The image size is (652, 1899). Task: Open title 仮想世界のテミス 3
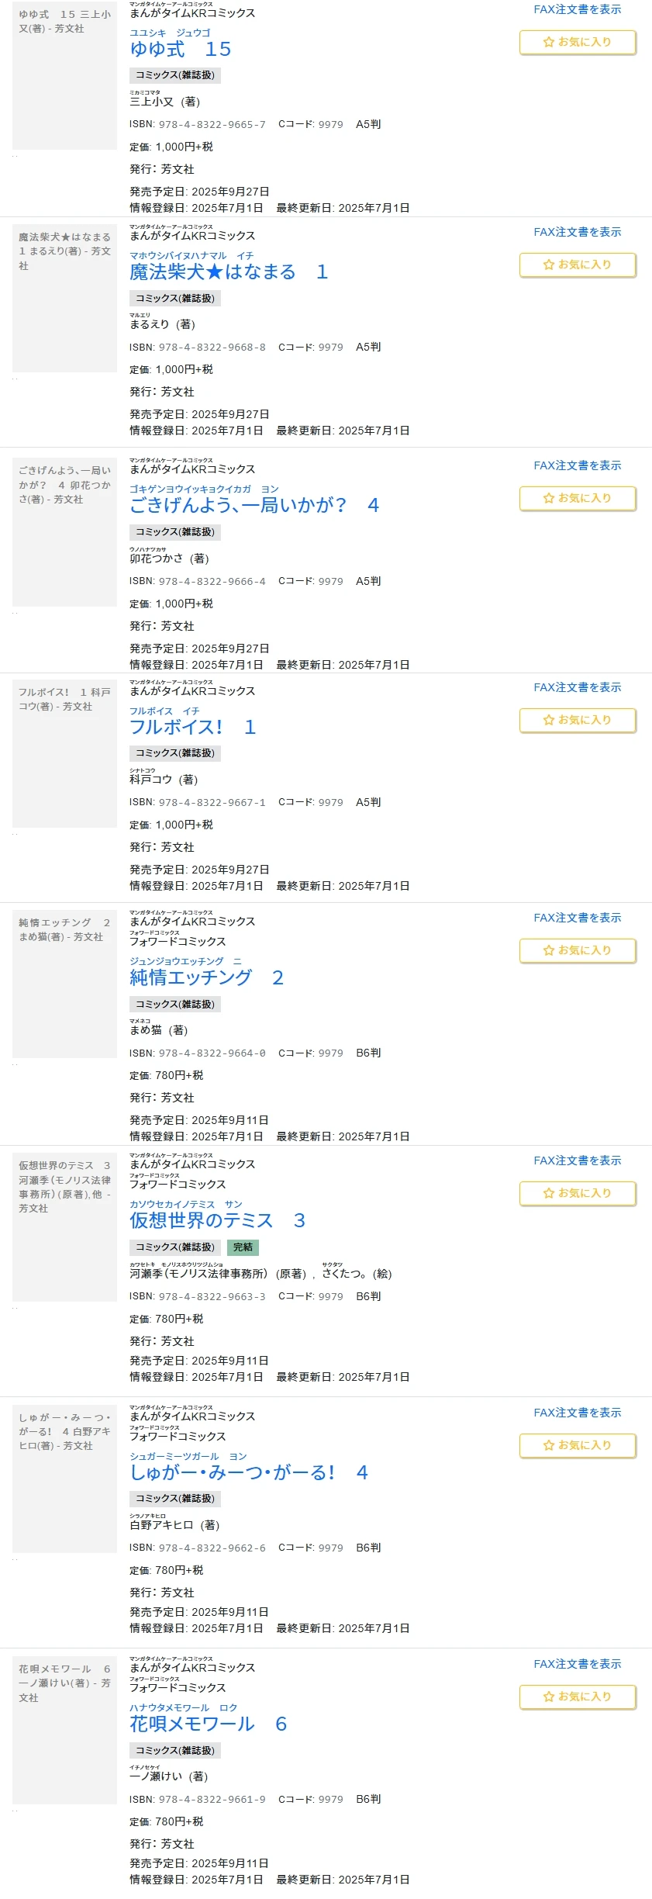pyautogui.click(x=217, y=1220)
